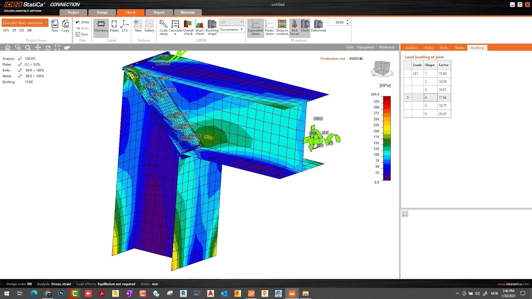Open the LE1 load dropdown
This screenshot has width=532, height=299.
pyautogui.click(x=232, y=22)
